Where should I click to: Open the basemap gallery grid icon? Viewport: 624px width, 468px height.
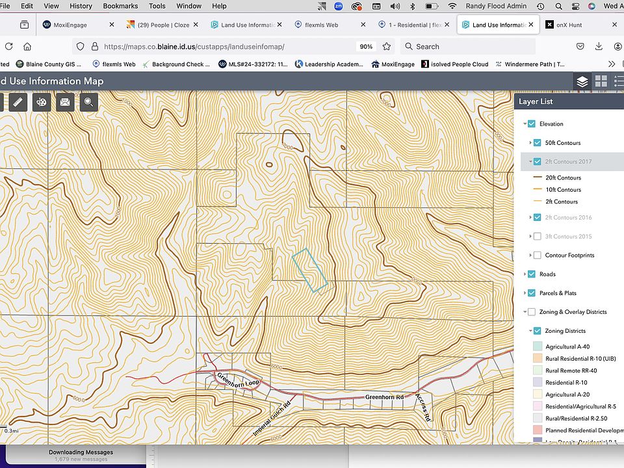[601, 82]
